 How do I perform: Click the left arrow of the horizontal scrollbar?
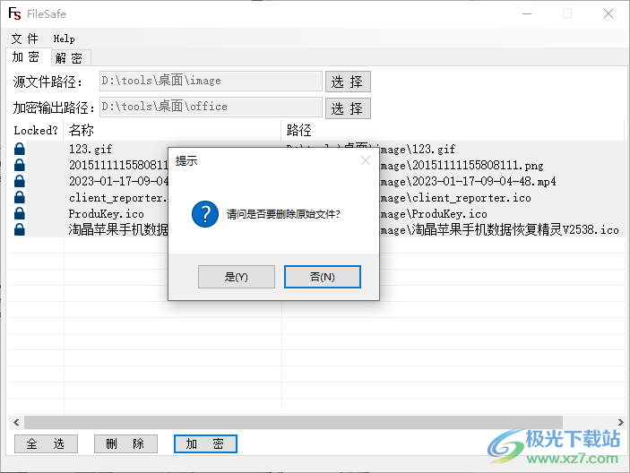click(x=16, y=423)
